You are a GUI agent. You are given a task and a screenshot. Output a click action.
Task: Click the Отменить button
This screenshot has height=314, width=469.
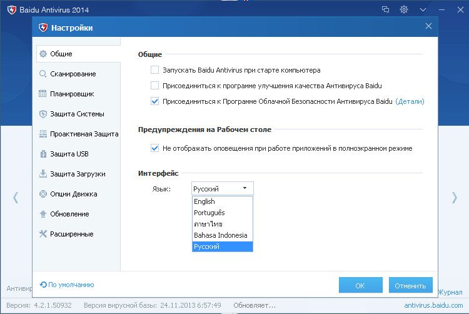click(410, 285)
